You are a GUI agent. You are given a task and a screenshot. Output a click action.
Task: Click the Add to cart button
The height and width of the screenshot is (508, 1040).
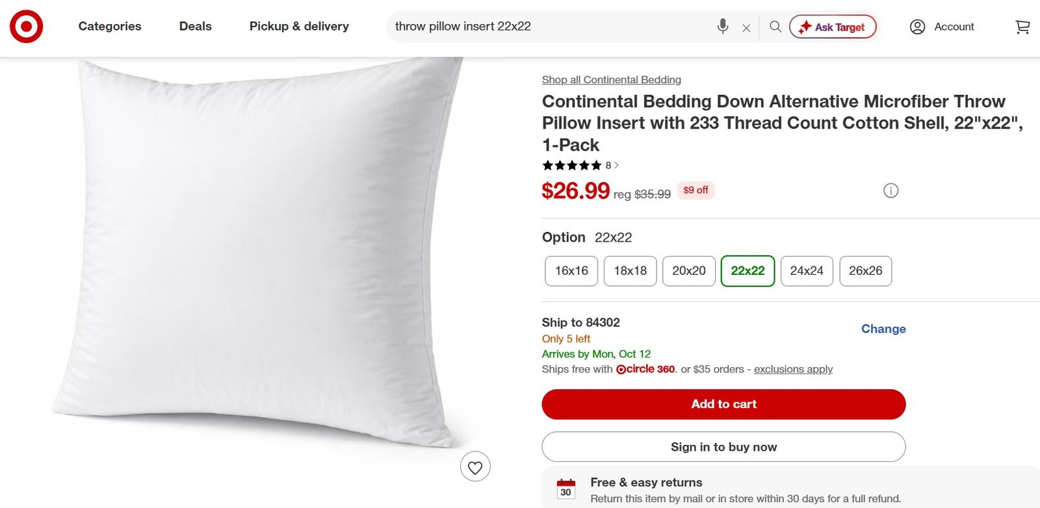click(x=723, y=404)
